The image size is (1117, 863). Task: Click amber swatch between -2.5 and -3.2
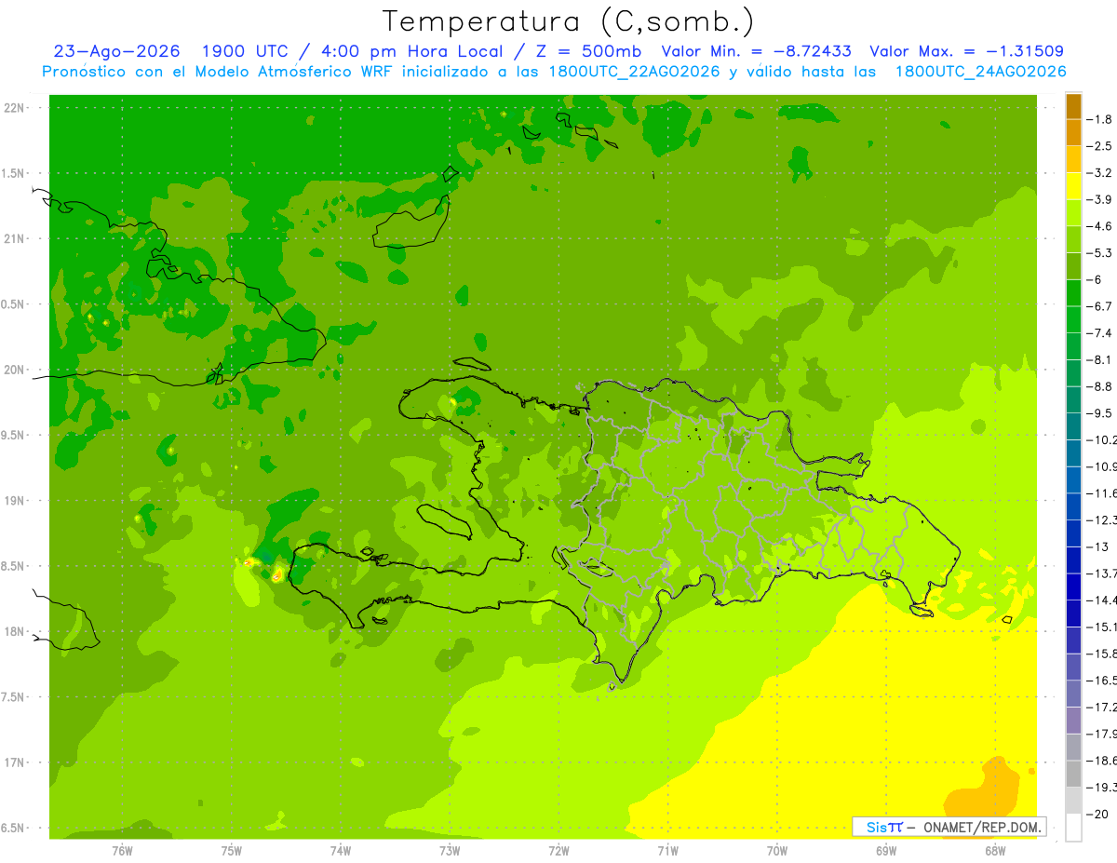point(1073,159)
